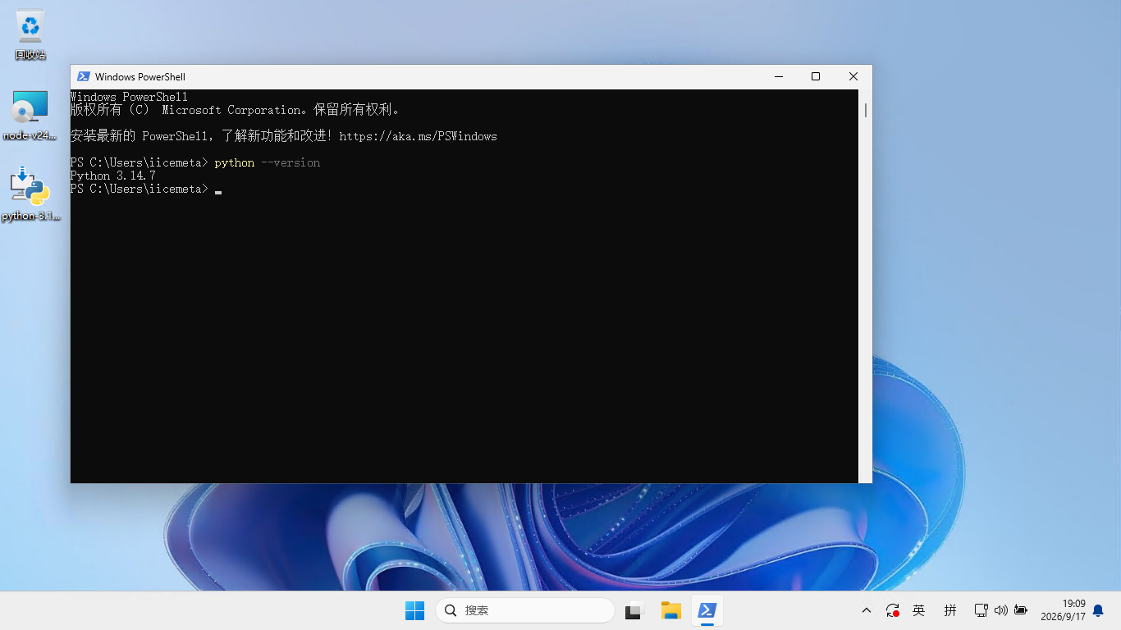Click the battery tray icon
Image resolution: width=1121 pixels, height=630 pixels.
1021,610
